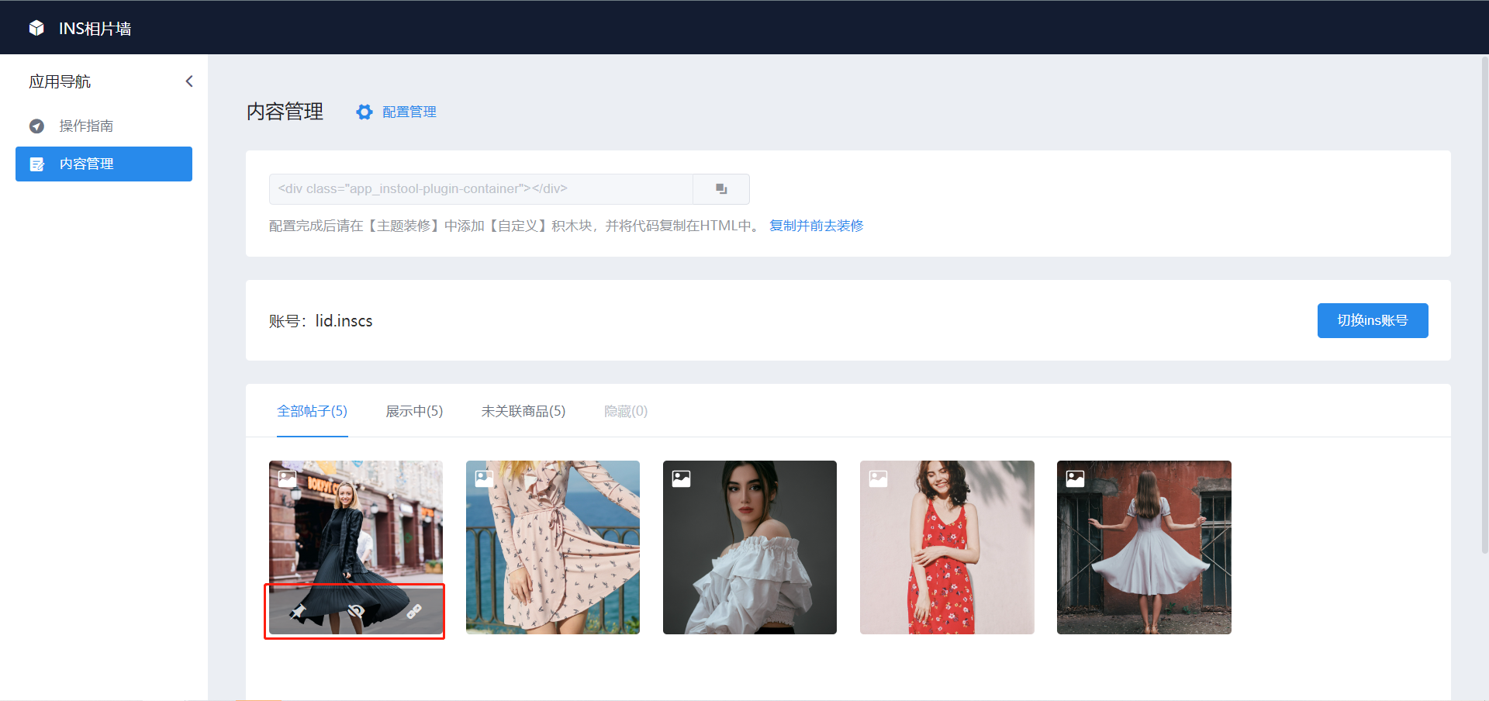The height and width of the screenshot is (701, 1489).
Task: Open the white off-shoulder top post thumbnail
Action: coord(750,547)
